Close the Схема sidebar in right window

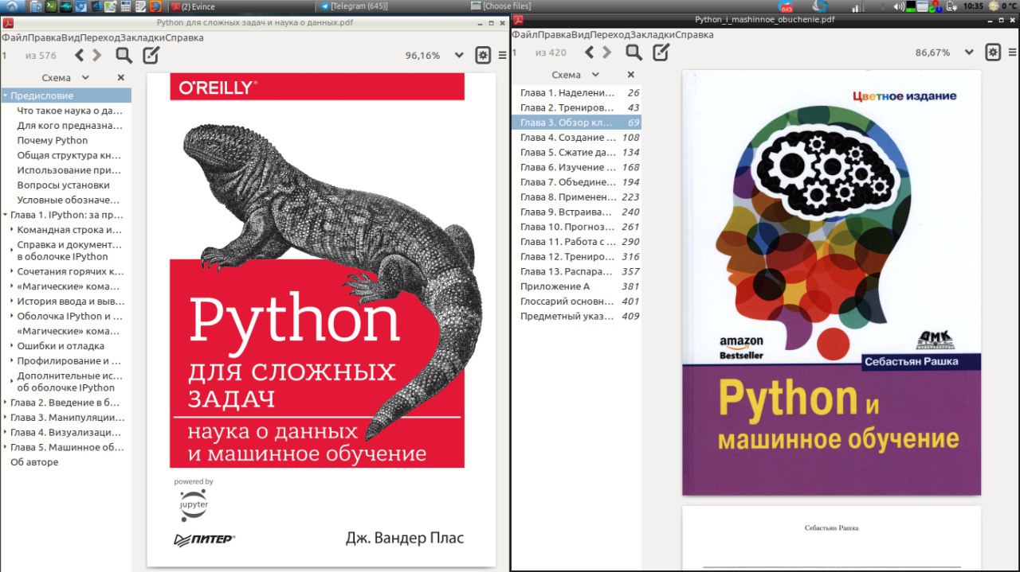[x=631, y=75]
